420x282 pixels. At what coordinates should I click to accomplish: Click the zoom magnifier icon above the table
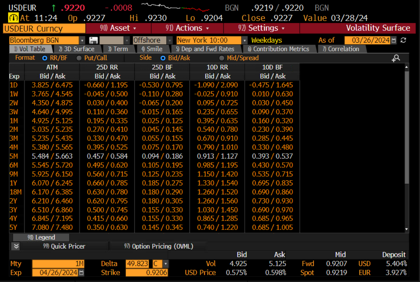(x=396, y=58)
